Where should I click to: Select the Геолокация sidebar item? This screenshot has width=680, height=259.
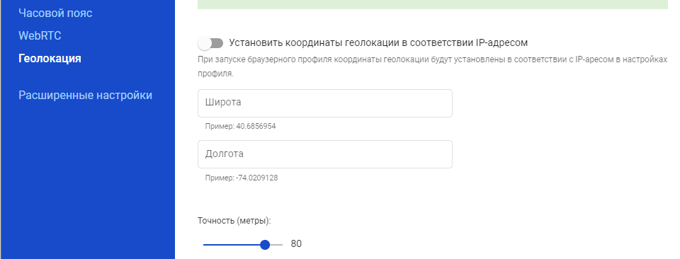tap(50, 58)
